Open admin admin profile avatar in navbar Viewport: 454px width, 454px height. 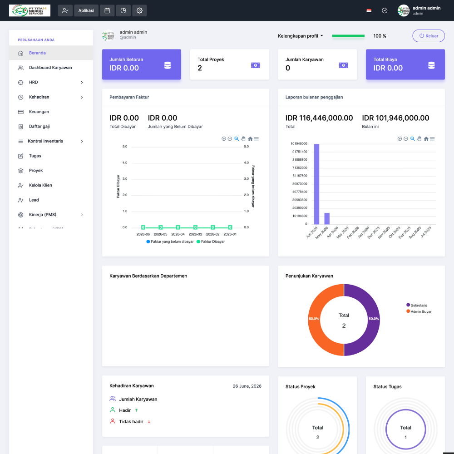[x=403, y=10]
